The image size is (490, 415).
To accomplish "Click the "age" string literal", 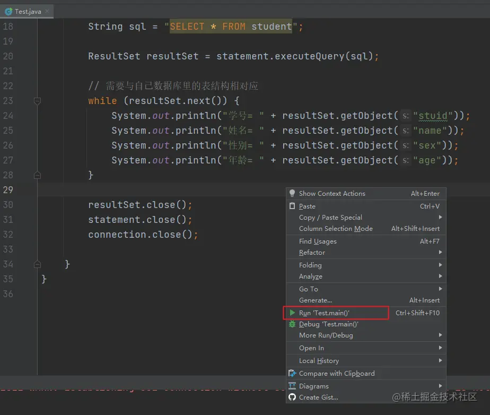I will [x=427, y=160].
